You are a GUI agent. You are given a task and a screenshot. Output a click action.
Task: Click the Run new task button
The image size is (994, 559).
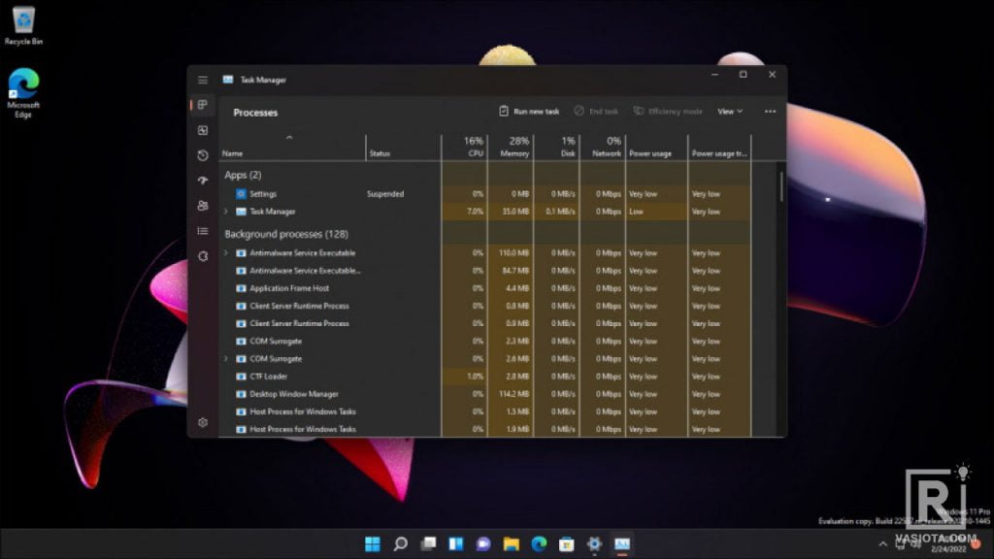pos(528,111)
